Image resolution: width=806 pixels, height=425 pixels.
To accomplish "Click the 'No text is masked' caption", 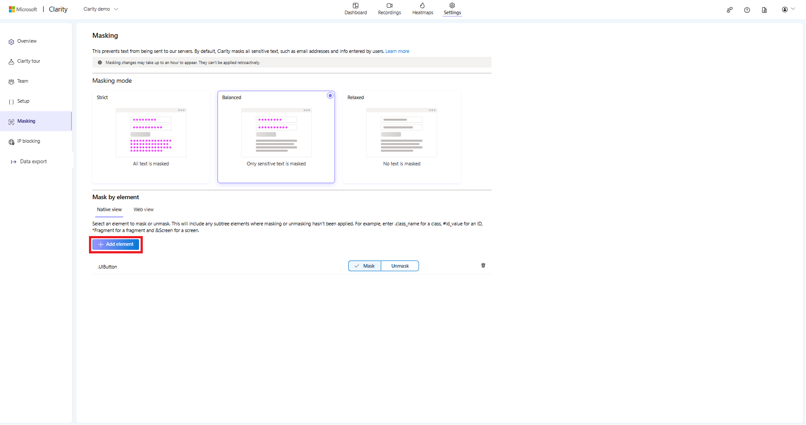I will pyautogui.click(x=402, y=164).
